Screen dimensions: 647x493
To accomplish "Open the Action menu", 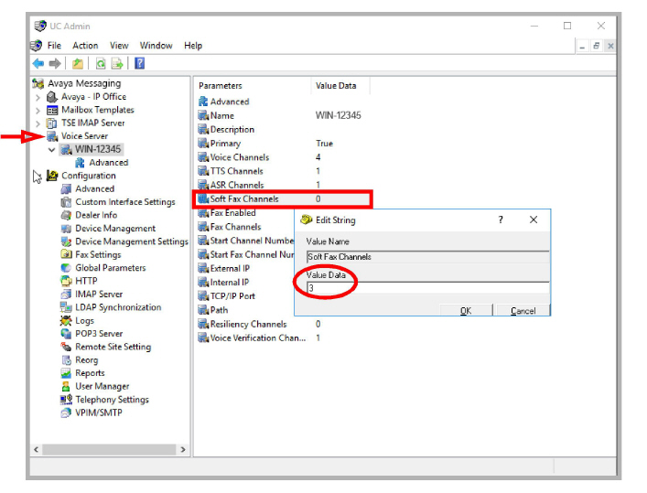I will pos(85,46).
